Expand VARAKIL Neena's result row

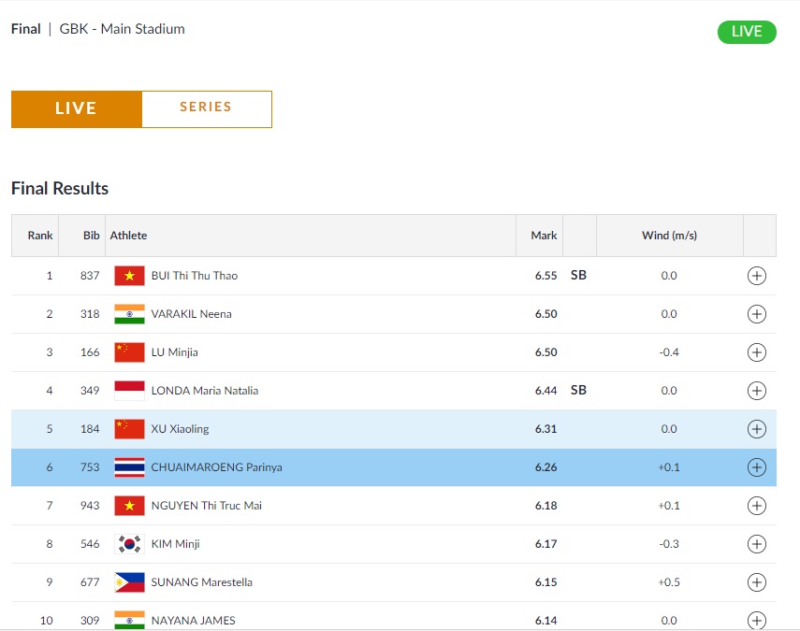click(x=757, y=314)
